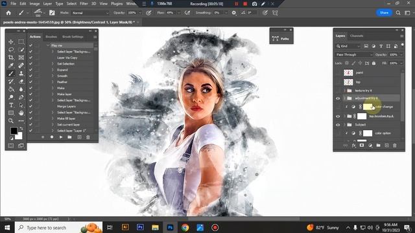This screenshot has width=415, height=233.
Task: Expand the Set Selection step
Action: point(53,63)
